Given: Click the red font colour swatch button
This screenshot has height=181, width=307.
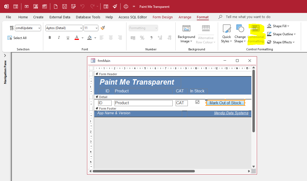Looking at the screenshot, I should point(77,38).
